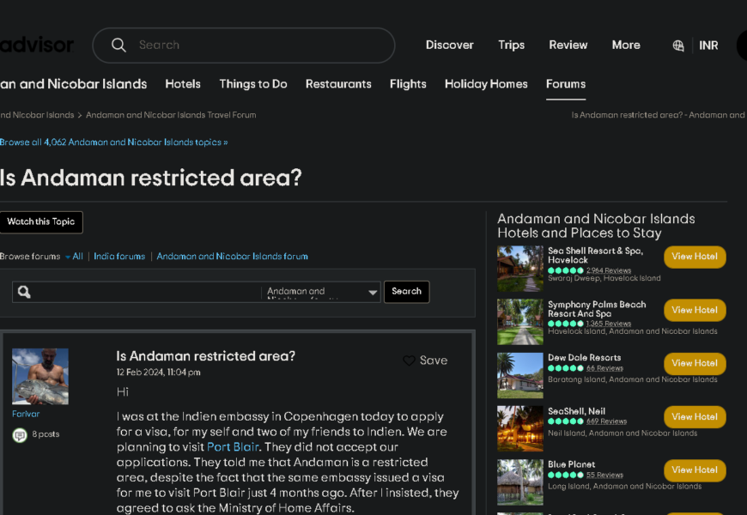The image size is (747, 515).
Task: Open language globe icon
Action: [678, 45]
